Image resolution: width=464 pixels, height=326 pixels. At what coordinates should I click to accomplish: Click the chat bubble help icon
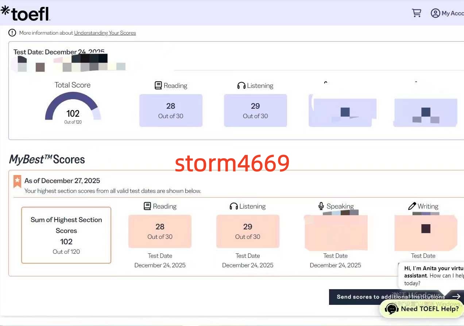[391, 309]
